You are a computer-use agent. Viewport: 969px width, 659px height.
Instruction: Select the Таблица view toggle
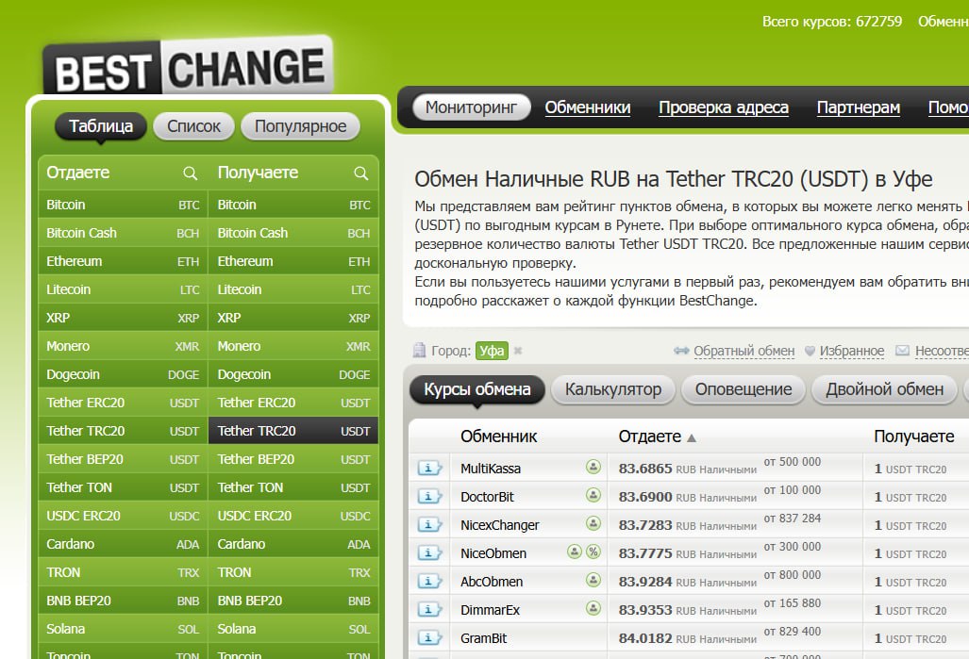[x=100, y=126]
